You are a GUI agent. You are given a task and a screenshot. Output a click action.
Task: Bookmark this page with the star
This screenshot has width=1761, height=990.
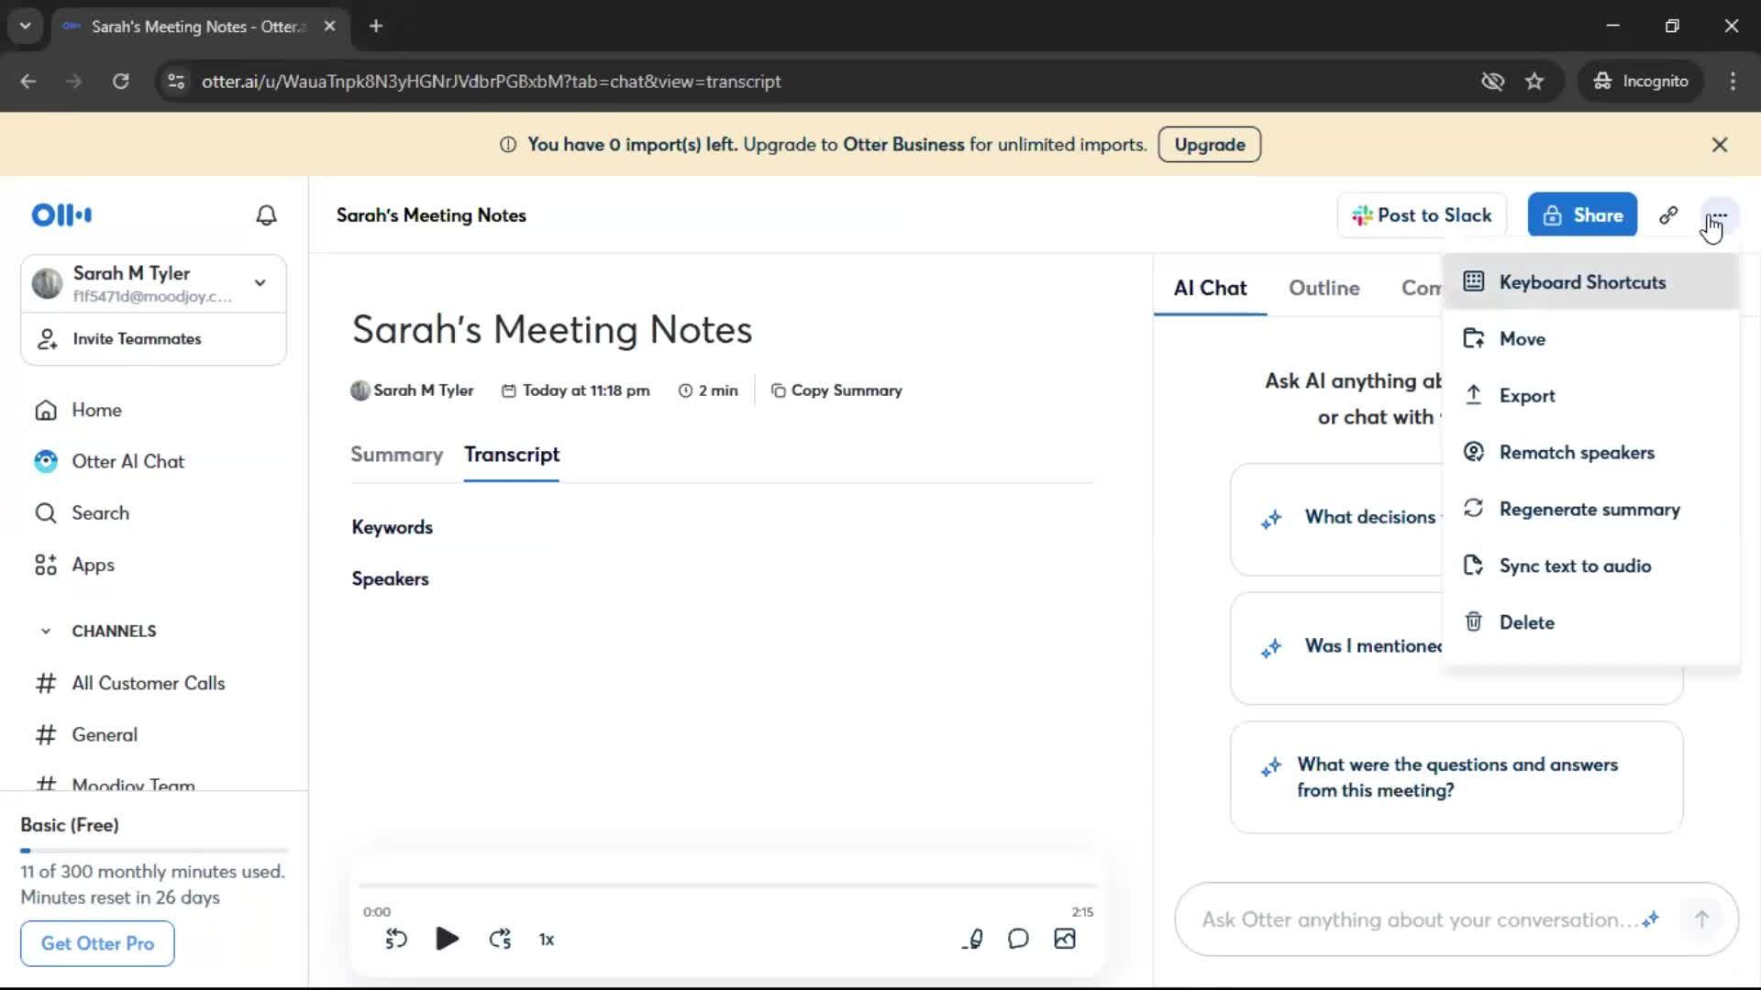point(1534,82)
